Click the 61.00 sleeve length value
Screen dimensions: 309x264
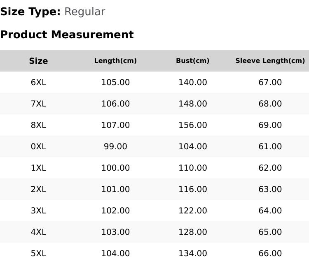(270, 146)
